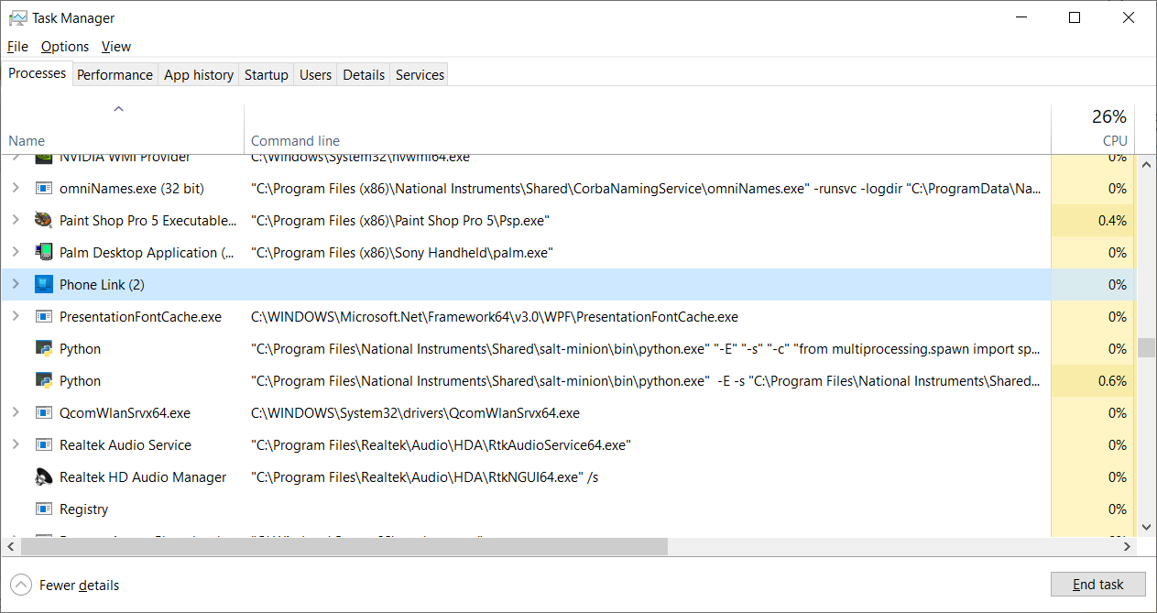Viewport: 1157px width, 613px height.
Task: Click the omniNames.exe process icon
Action: 43,188
